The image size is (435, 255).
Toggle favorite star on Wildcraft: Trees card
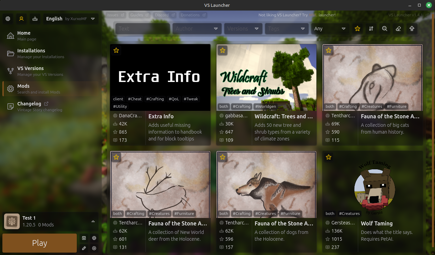tap(223, 50)
